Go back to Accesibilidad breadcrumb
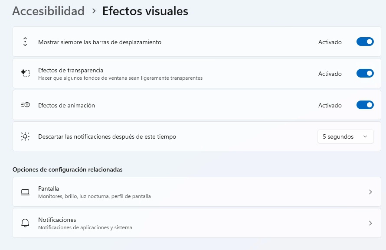The height and width of the screenshot is (250, 386). click(48, 11)
